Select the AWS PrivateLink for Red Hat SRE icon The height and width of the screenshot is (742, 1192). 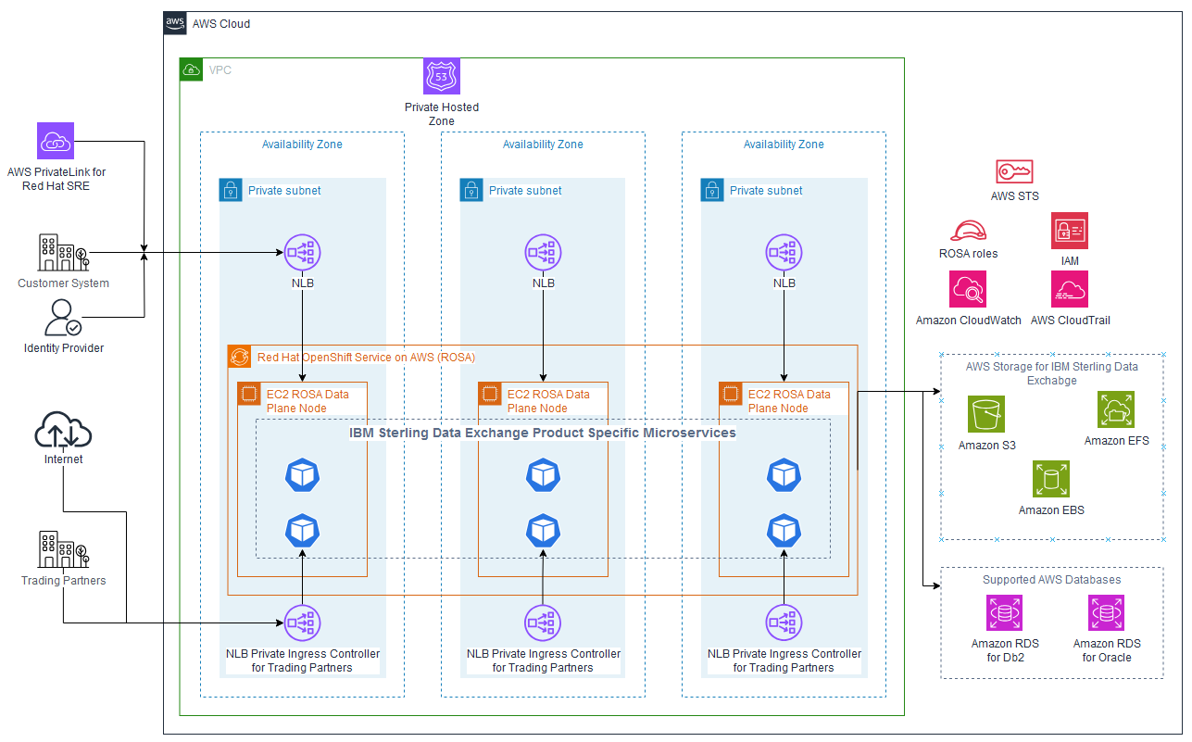coord(55,141)
